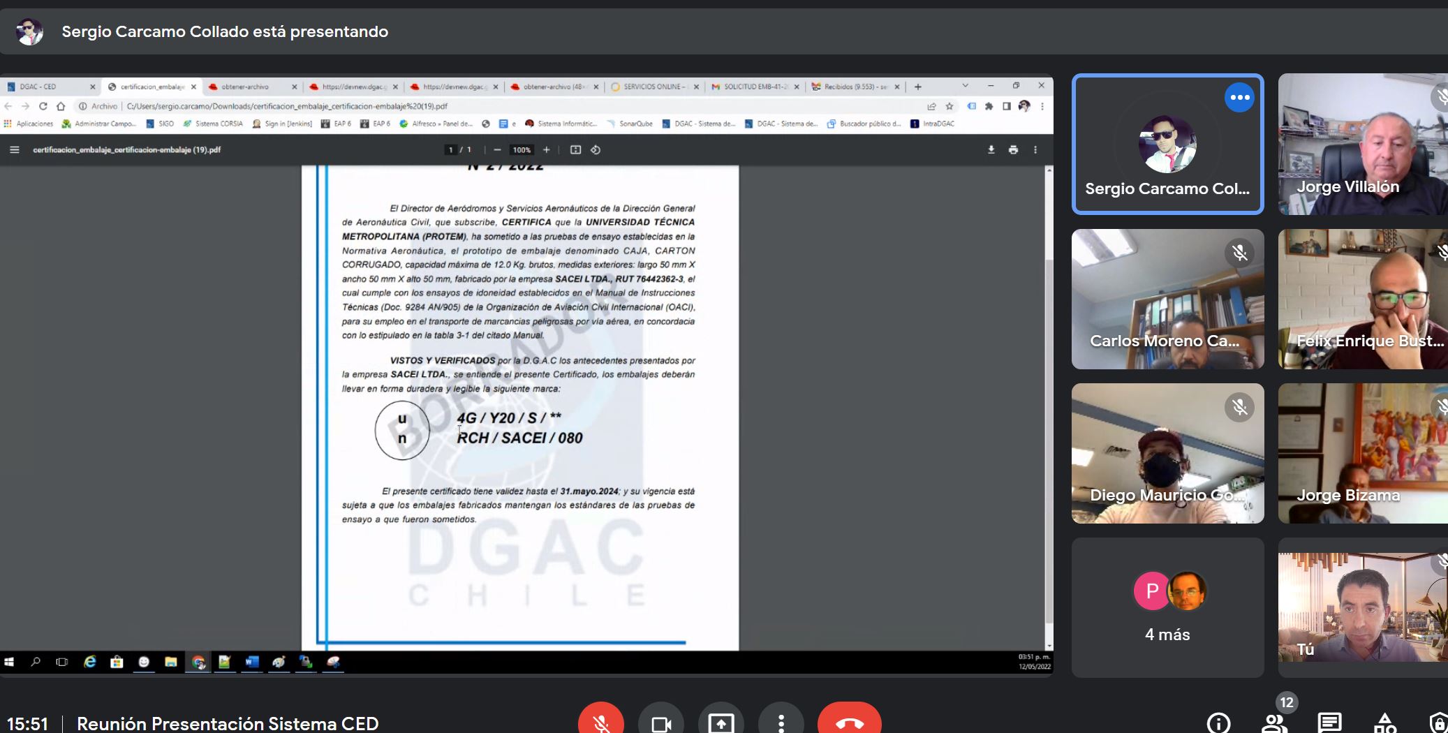Select your own 'Tú' video tile
Viewport: 1448px width, 733px height.
click(1363, 607)
